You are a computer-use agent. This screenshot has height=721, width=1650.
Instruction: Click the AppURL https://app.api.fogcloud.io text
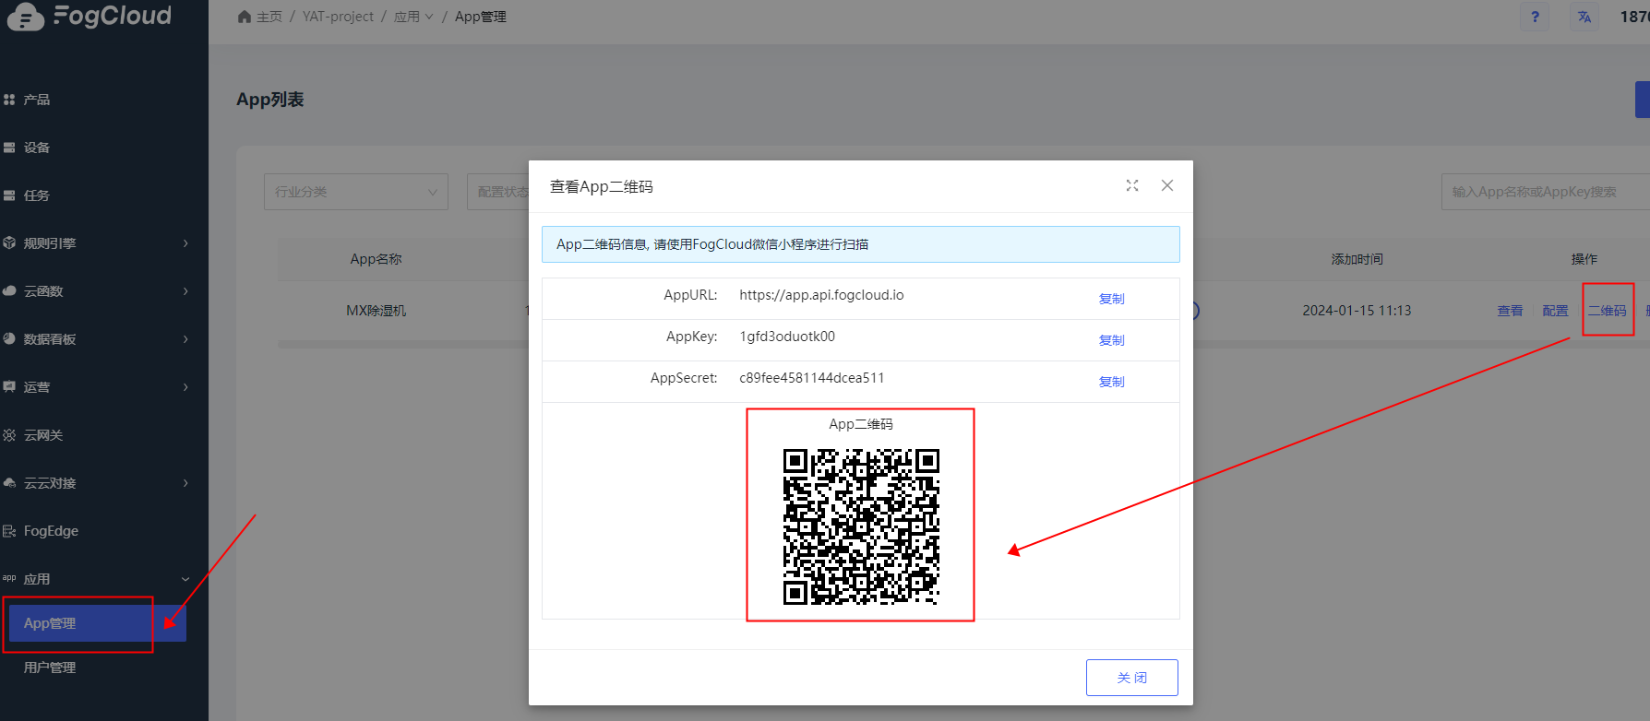pyautogui.click(x=821, y=295)
